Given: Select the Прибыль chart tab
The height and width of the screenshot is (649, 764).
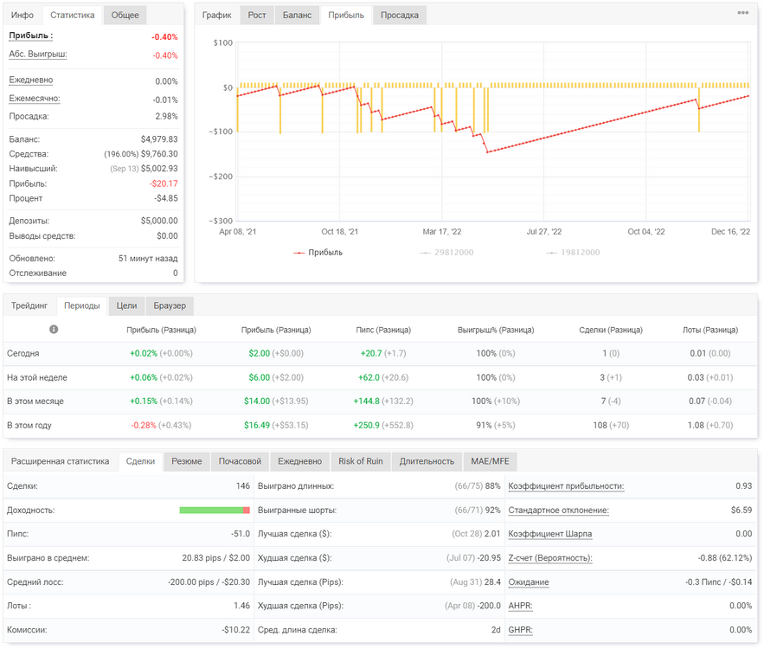Looking at the screenshot, I should pyautogui.click(x=346, y=15).
